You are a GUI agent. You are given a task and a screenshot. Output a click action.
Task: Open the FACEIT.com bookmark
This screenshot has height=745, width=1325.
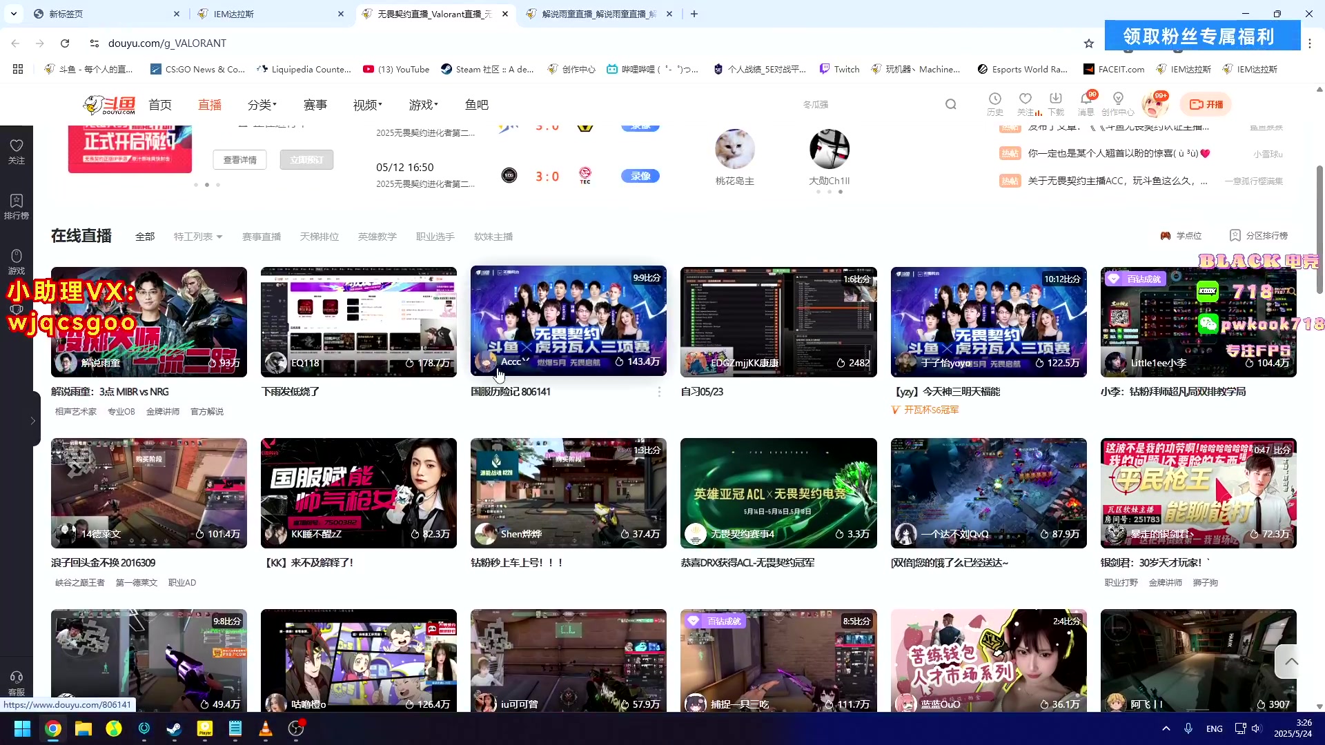click(1114, 69)
